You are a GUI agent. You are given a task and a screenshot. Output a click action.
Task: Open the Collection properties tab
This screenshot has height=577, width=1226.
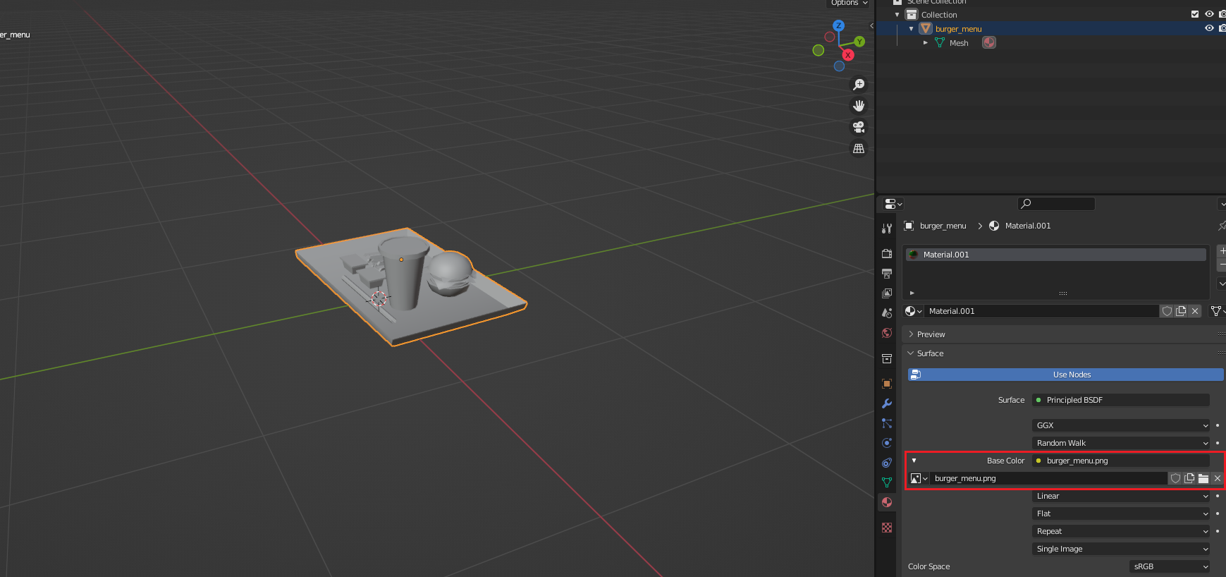[x=887, y=358]
